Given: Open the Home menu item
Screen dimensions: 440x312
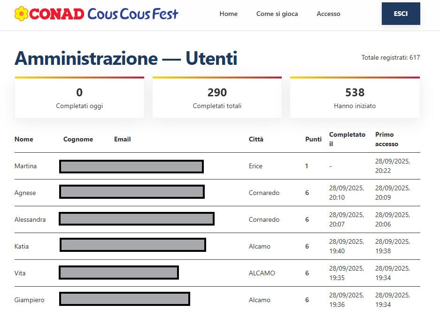Looking at the screenshot, I should [x=228, y=14].
